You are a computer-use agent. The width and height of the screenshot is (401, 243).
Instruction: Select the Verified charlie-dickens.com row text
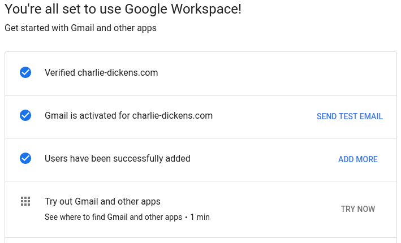[101, 72]
